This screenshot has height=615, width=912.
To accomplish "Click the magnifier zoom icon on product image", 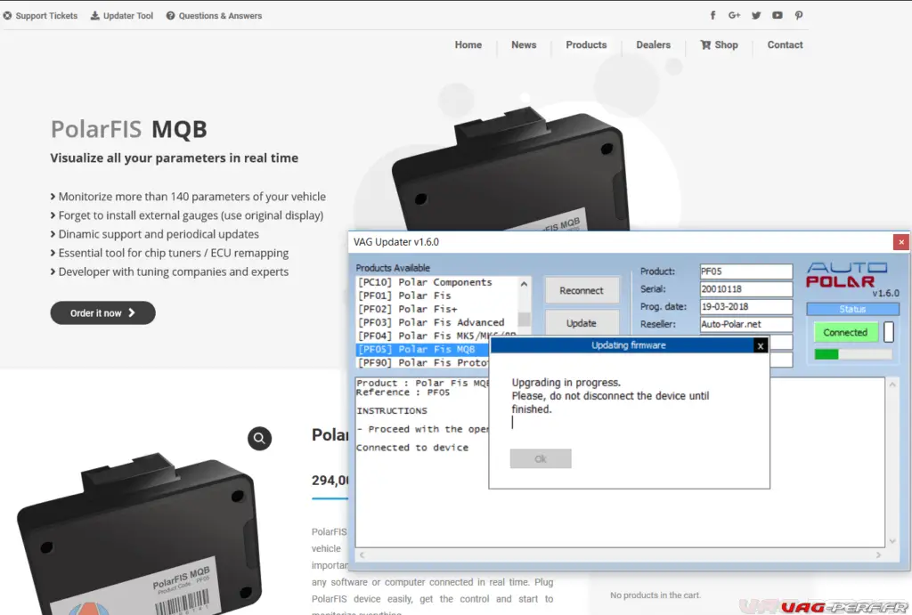I will (x=259, y=438).
